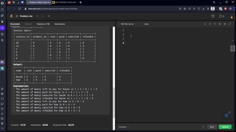Toggle the Auto completion option
The width and height of the screenshot is (236, 132).
pos(145,24)
